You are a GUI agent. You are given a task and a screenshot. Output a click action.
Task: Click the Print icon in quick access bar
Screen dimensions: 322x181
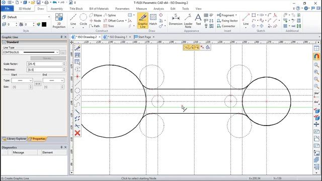point(47,3)
